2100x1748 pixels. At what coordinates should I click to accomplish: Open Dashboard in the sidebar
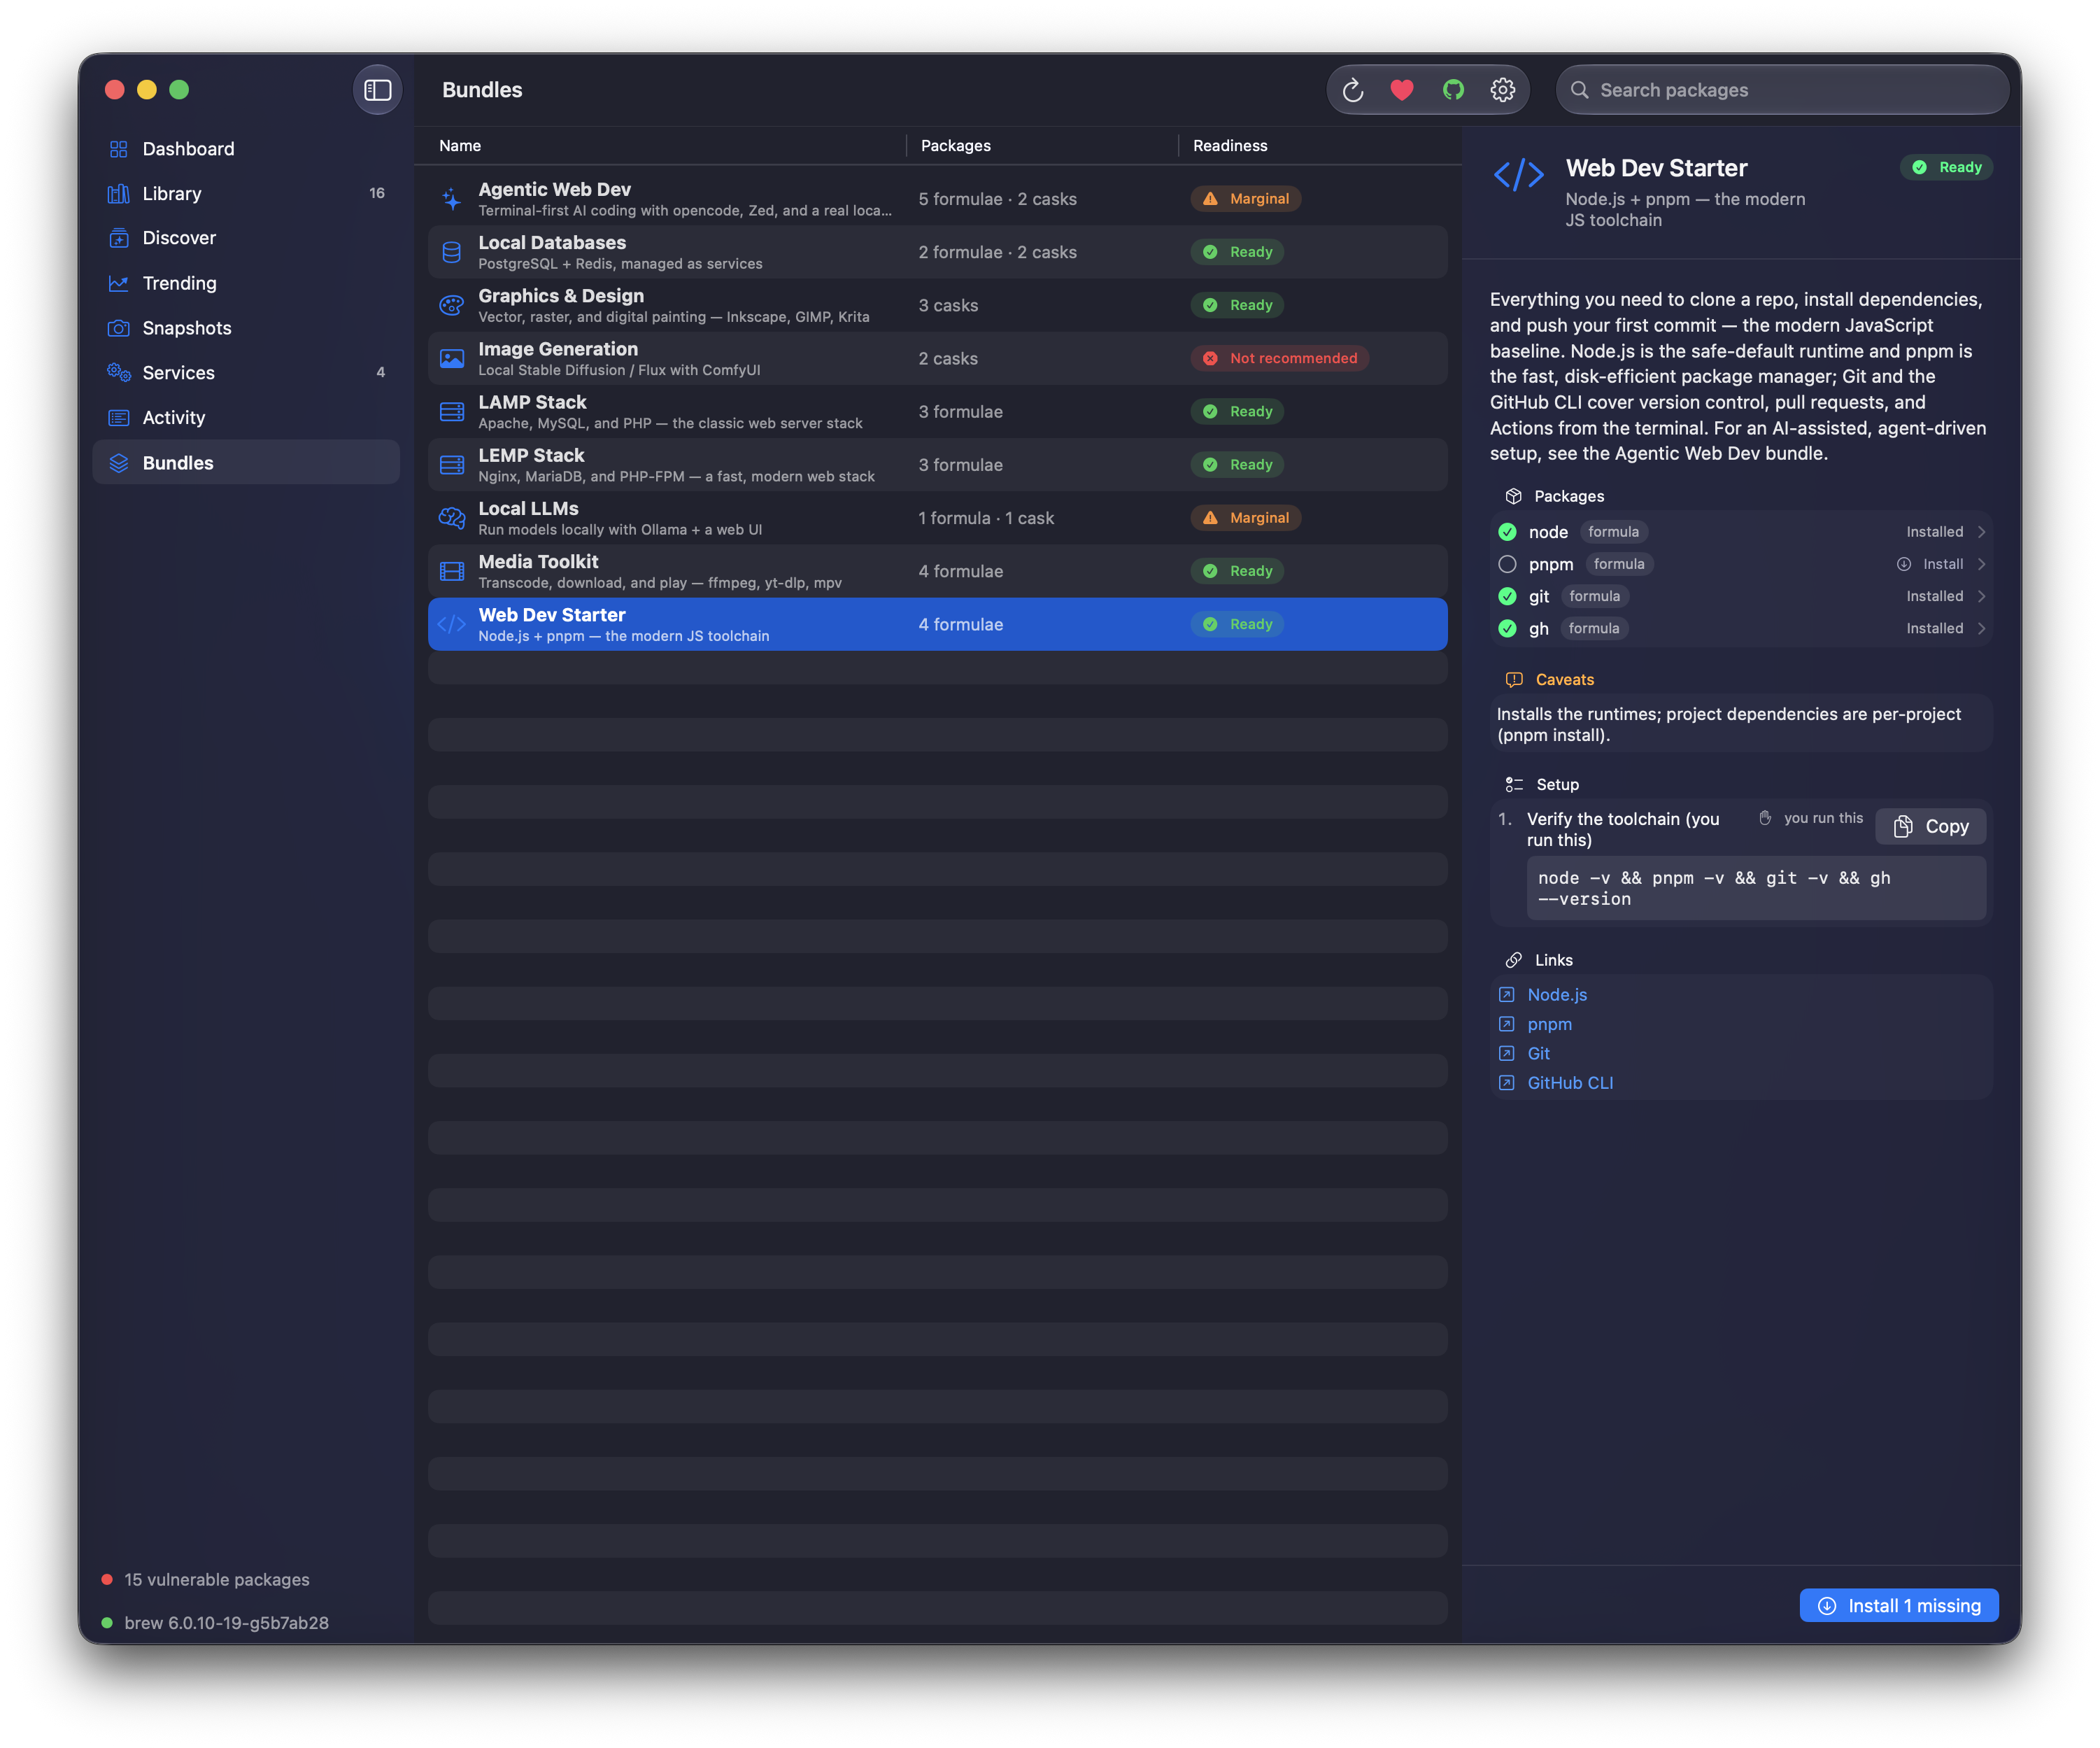[246, 149]
